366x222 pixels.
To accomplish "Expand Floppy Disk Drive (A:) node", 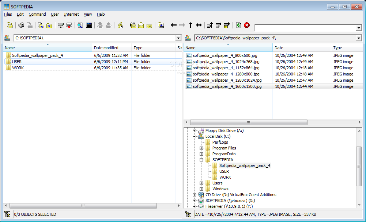I will pyautogui.click(x=194, y=131).
